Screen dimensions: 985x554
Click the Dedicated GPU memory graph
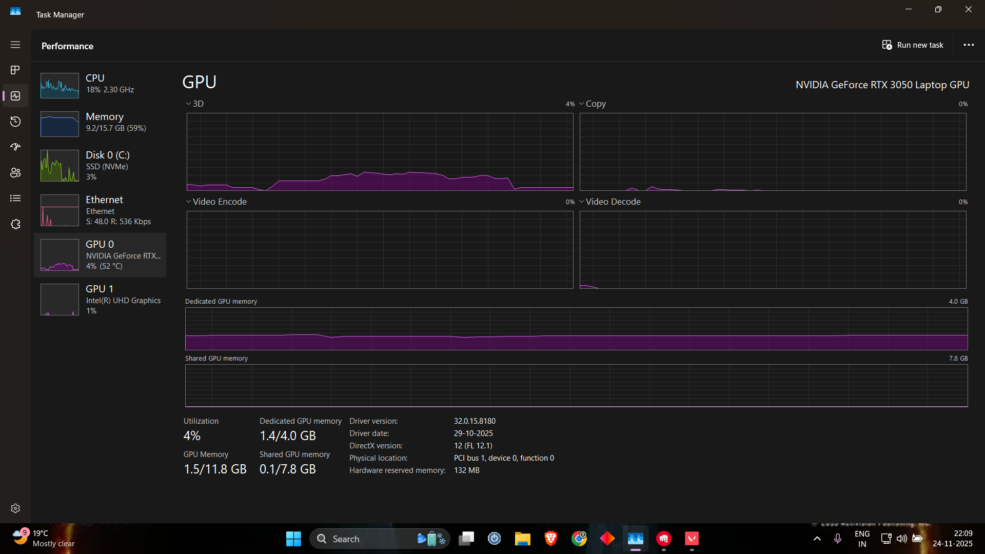[576, 329]
